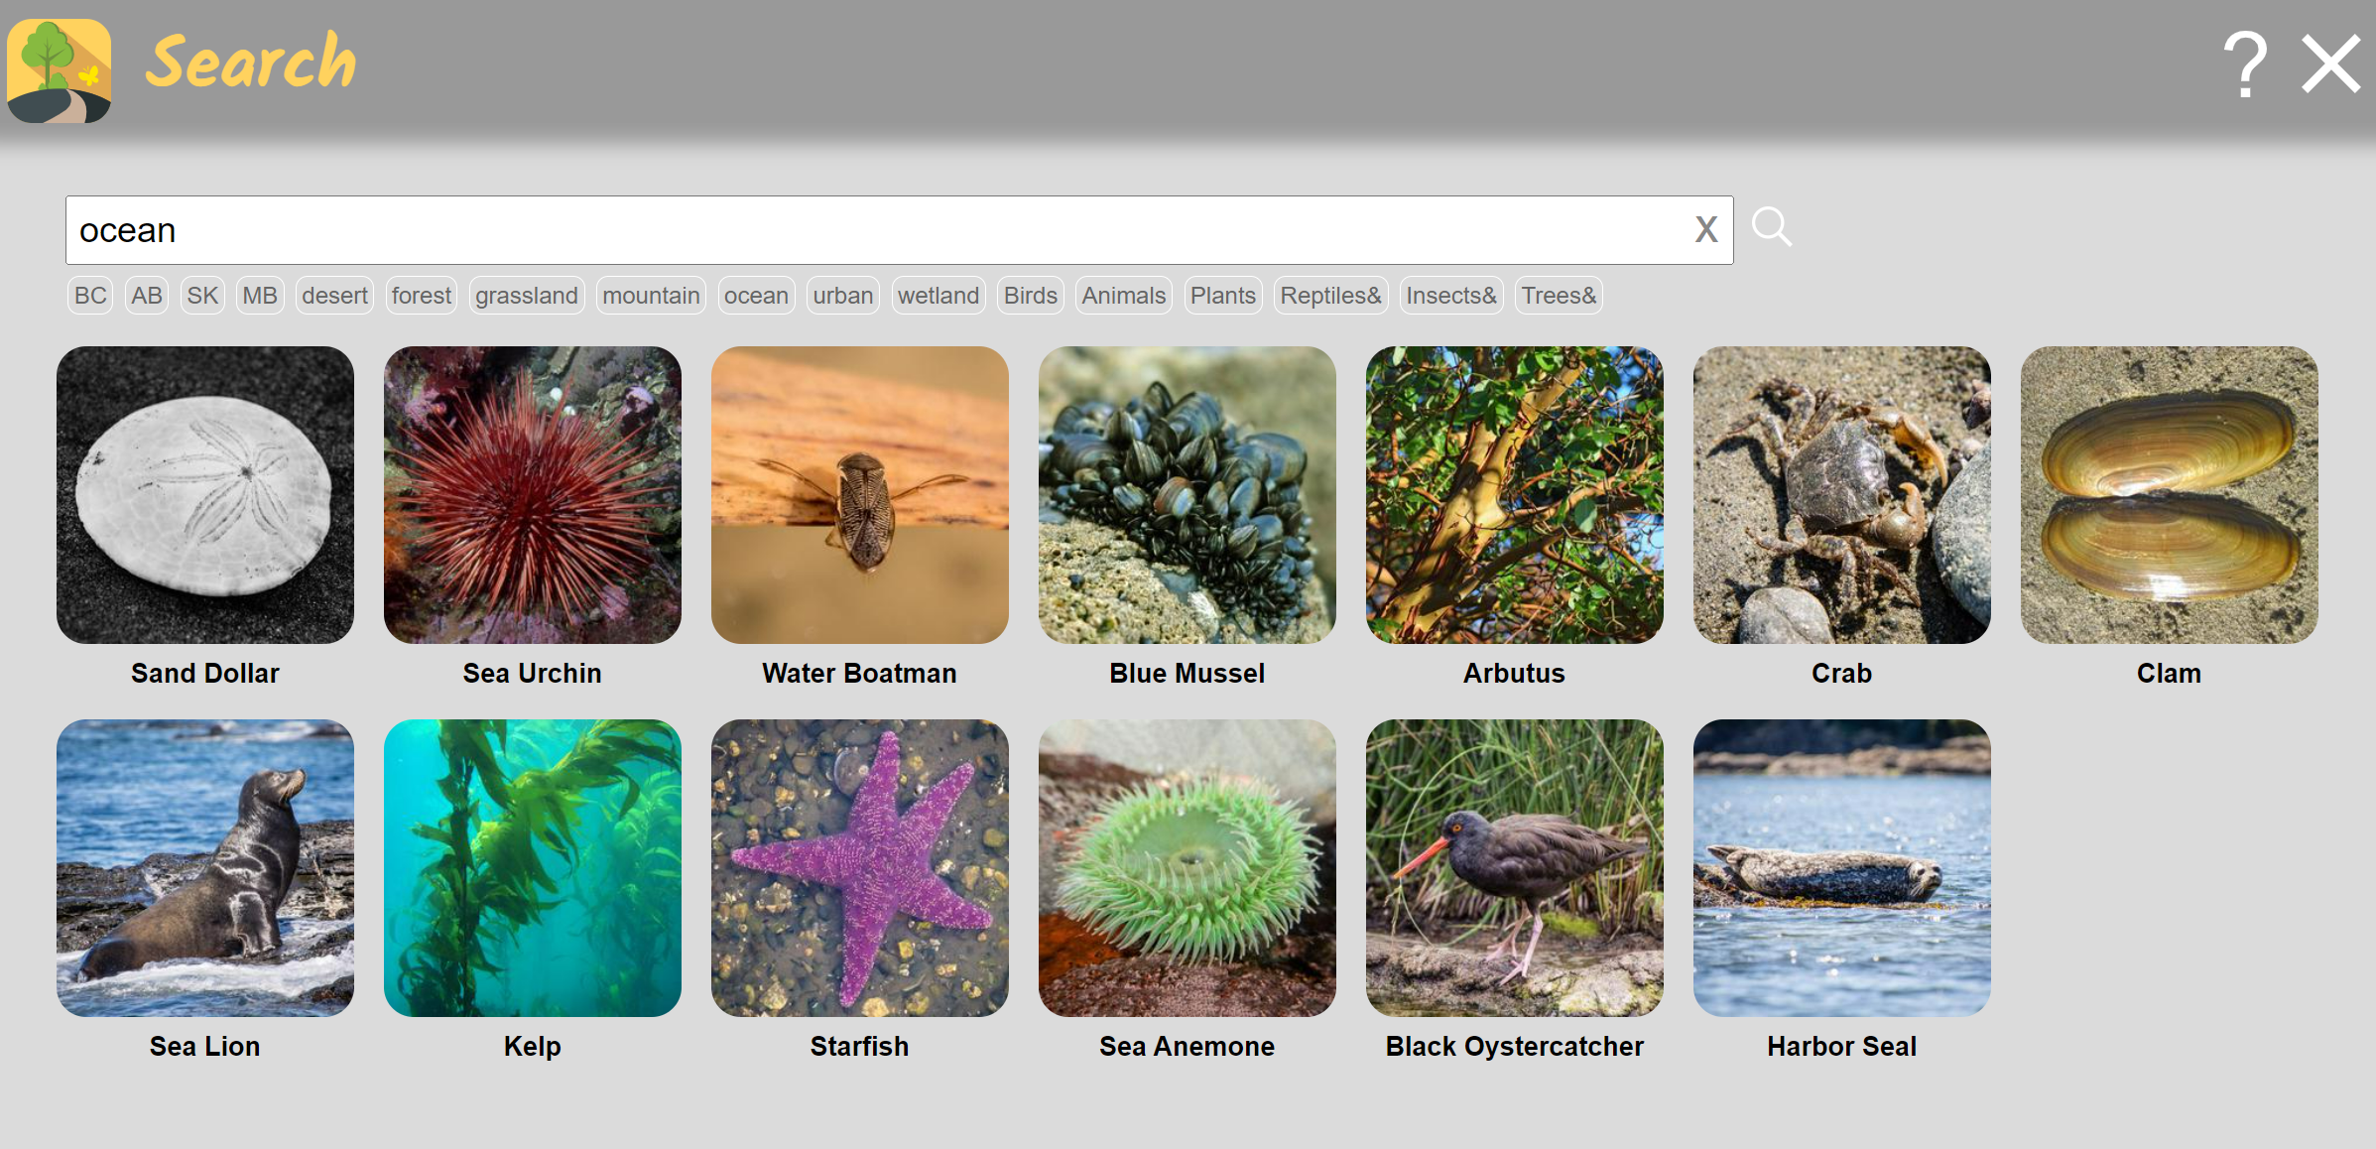2376x1149 pixels.
Task: Click inside the ocean search text field
Action: point(873,230)
